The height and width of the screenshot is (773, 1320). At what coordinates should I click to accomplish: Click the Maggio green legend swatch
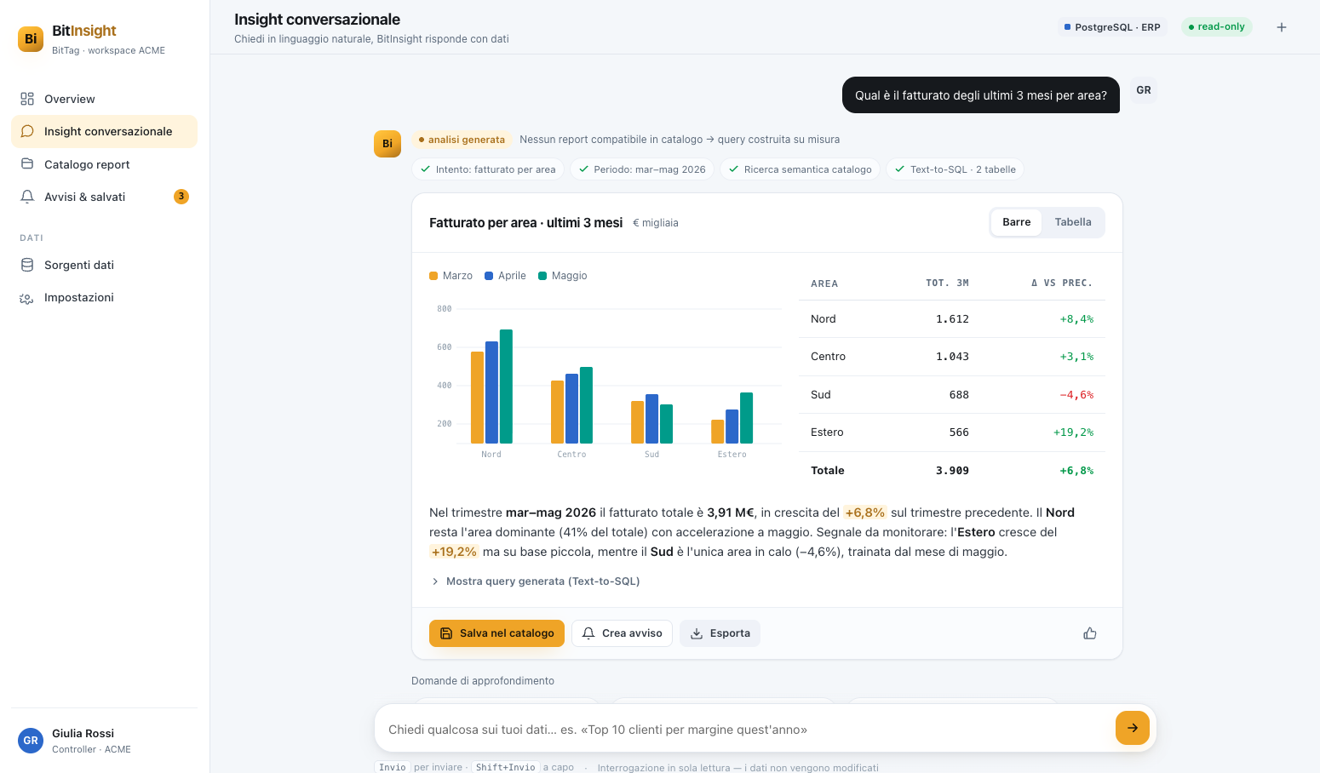point(542,276)
